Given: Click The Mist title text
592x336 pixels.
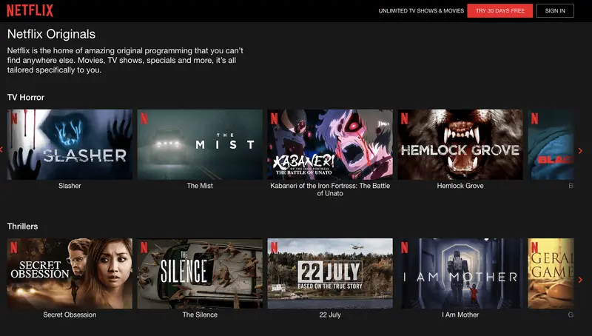Looking at the screenshot, I should [x=200, y=186].
